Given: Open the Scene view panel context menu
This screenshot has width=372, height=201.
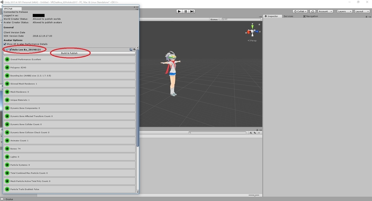Looking at the screenshot, I should coord(260,17).
